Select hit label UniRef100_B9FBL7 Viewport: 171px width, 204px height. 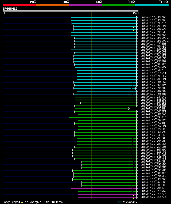[153, 76]
